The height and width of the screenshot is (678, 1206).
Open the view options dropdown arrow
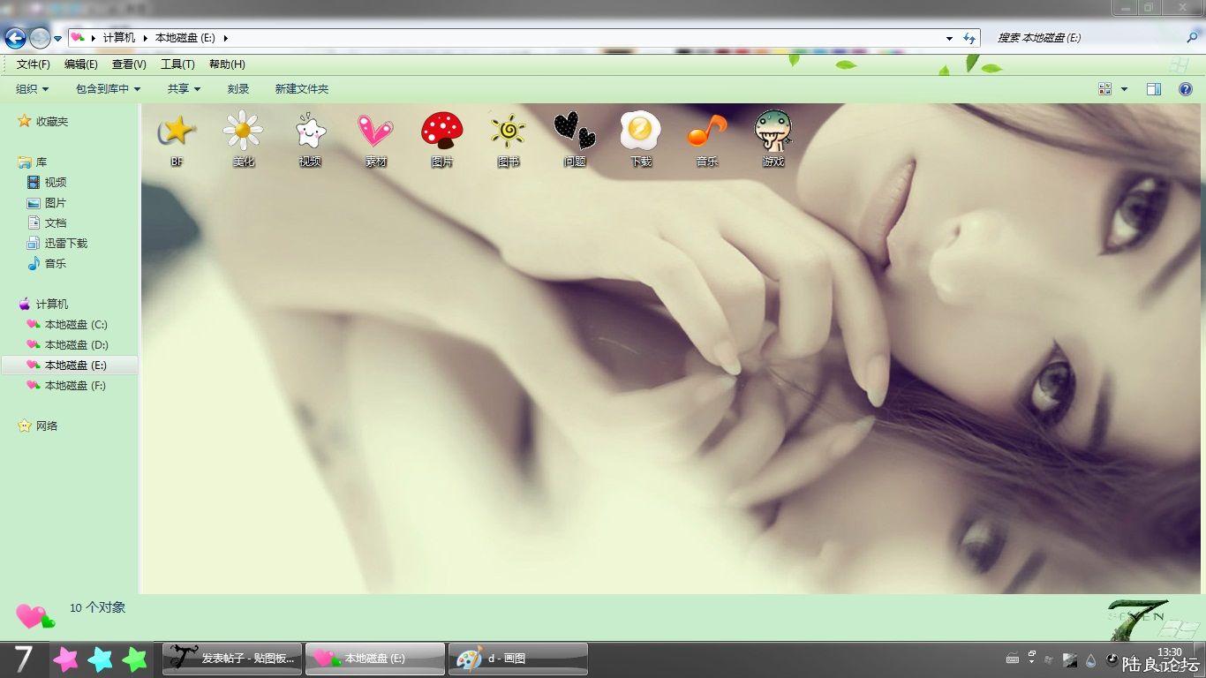click(x=1124, y=89)
